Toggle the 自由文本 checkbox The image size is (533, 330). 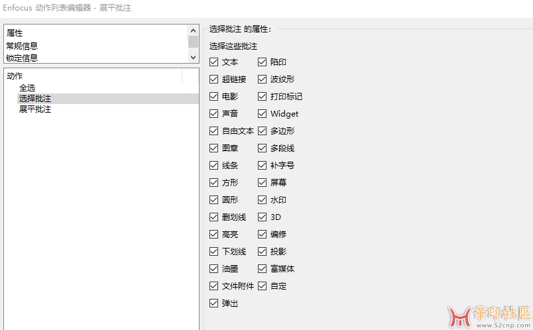214,131
